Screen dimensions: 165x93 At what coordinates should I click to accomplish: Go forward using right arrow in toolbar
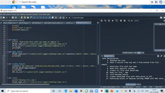pos(69,18)
